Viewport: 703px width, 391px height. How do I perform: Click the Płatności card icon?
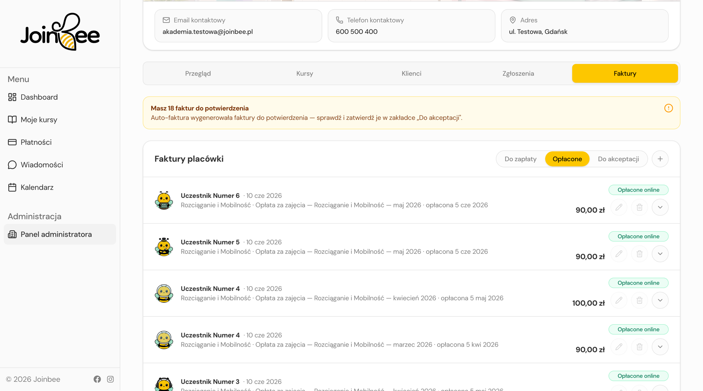click(x=12, y=142)
